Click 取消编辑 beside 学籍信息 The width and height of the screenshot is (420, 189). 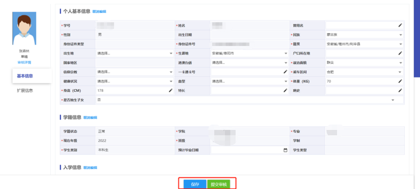point(90,118)
